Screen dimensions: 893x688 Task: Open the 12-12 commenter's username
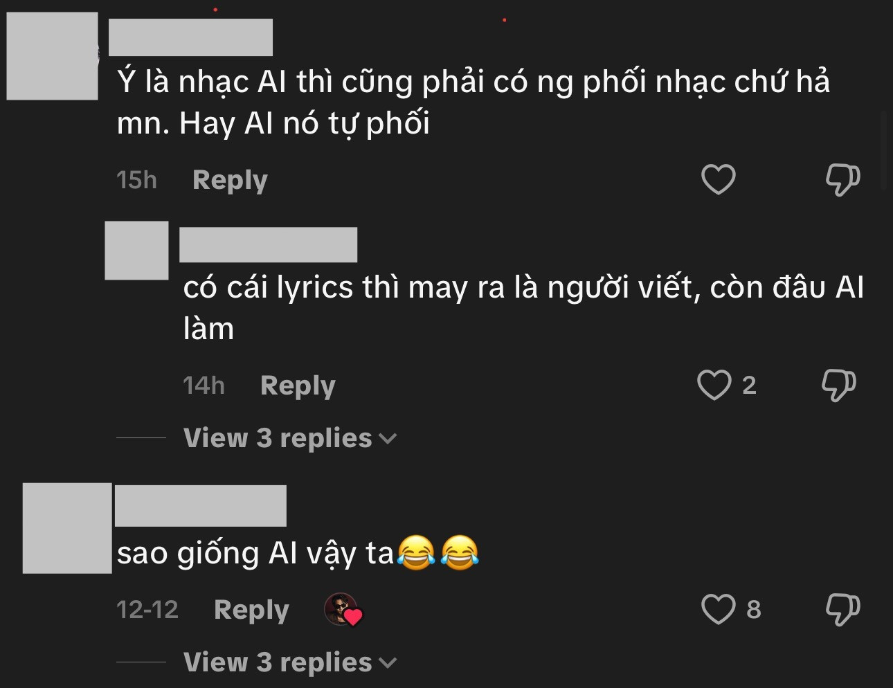tap(200, 505)
